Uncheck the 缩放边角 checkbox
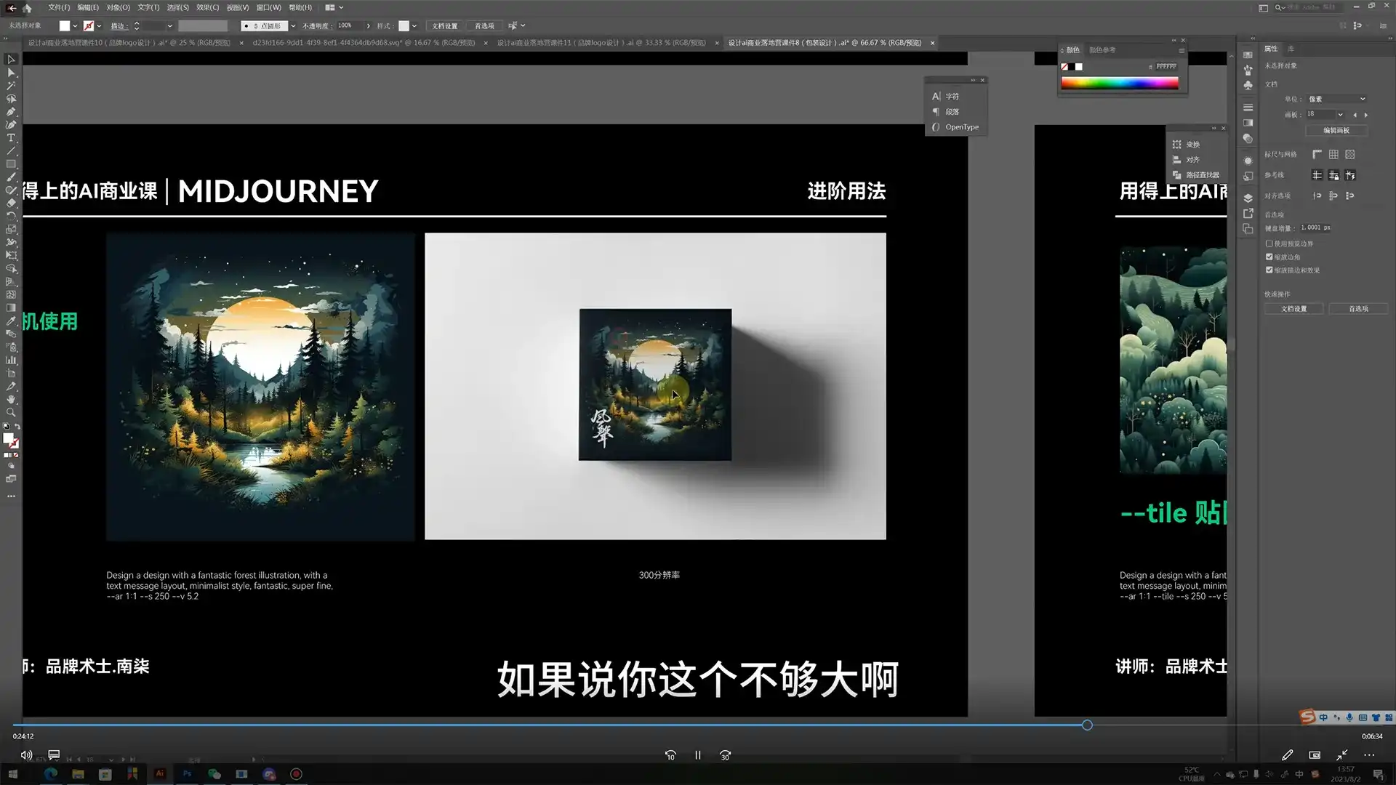 (1269, 257)
